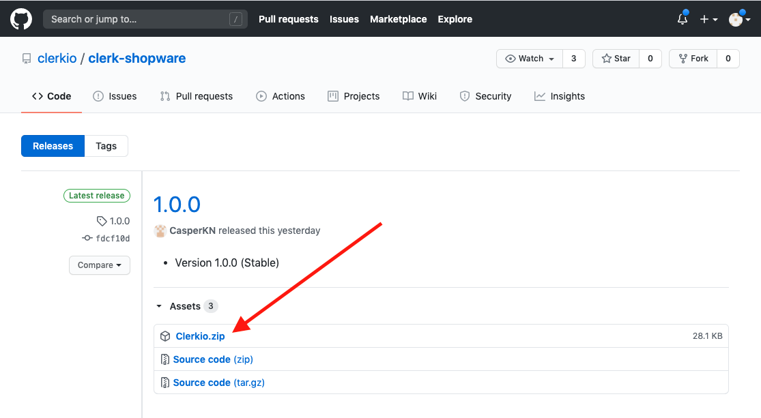Open the plus create-new dropdown
This screenshot has width=761, height=418.
tap(708, 19)
